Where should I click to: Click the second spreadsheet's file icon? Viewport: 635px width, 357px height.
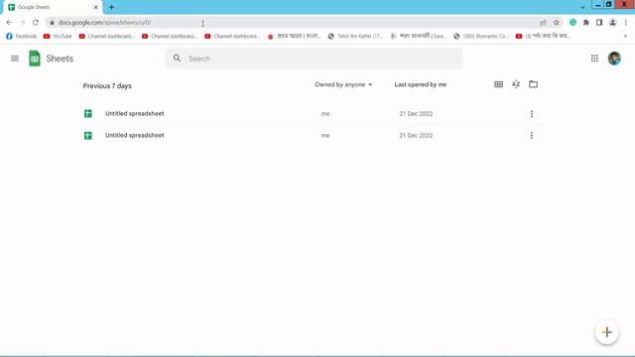[x=88, y=135]
